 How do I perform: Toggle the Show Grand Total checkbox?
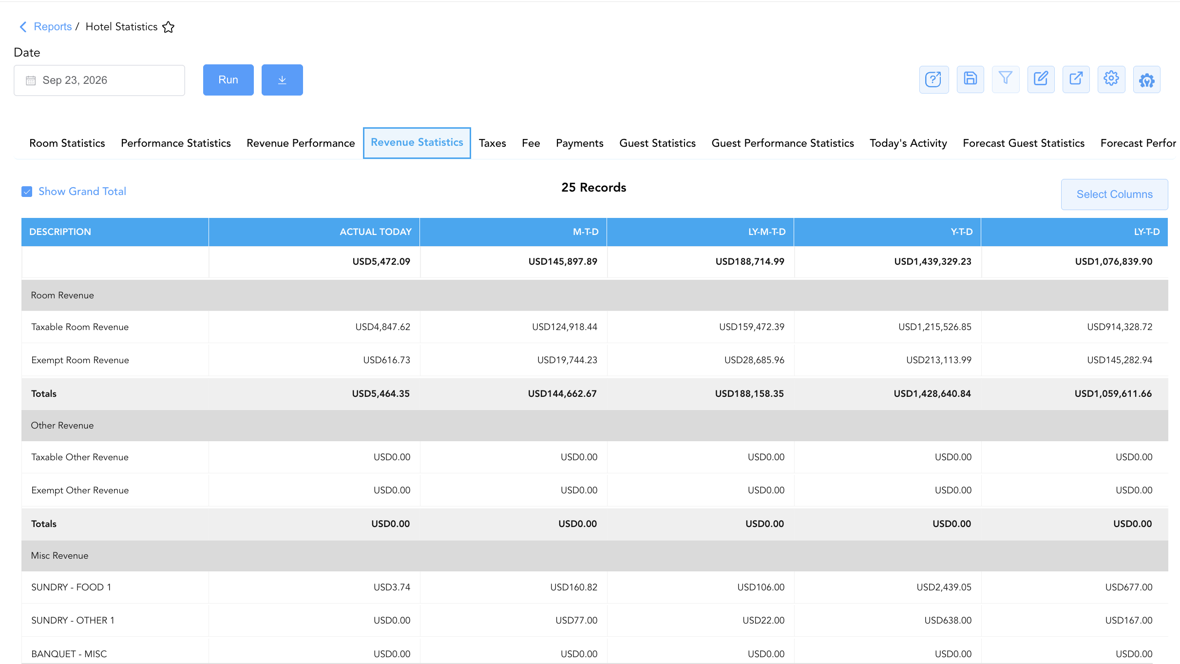click(27, 192)
